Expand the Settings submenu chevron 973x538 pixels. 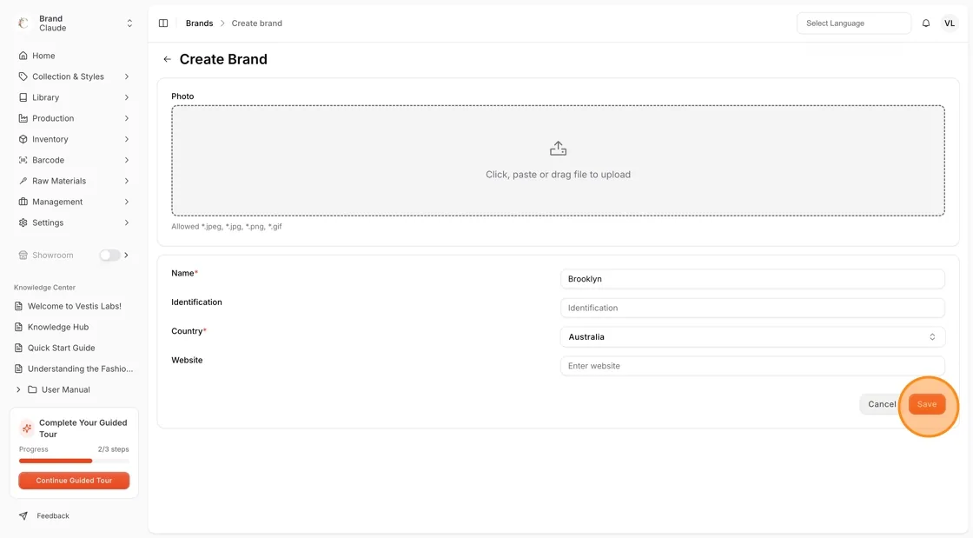coord(127,223)
